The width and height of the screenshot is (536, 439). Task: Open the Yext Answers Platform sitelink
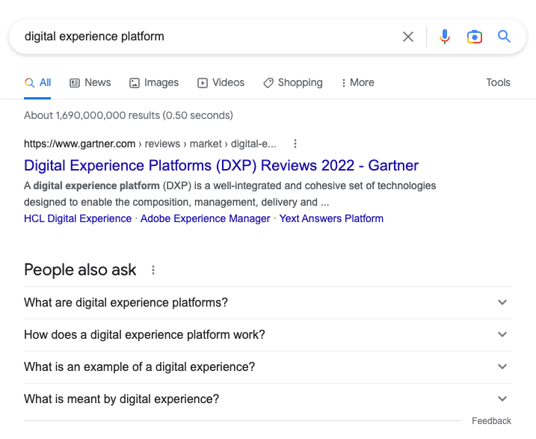(x=331, y=219)
